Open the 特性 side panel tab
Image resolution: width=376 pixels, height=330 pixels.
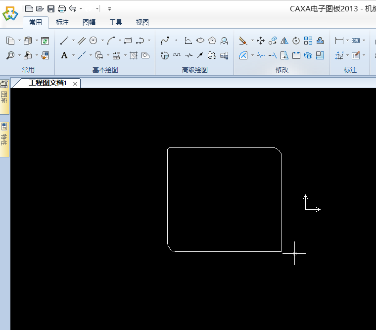point(4,140)
